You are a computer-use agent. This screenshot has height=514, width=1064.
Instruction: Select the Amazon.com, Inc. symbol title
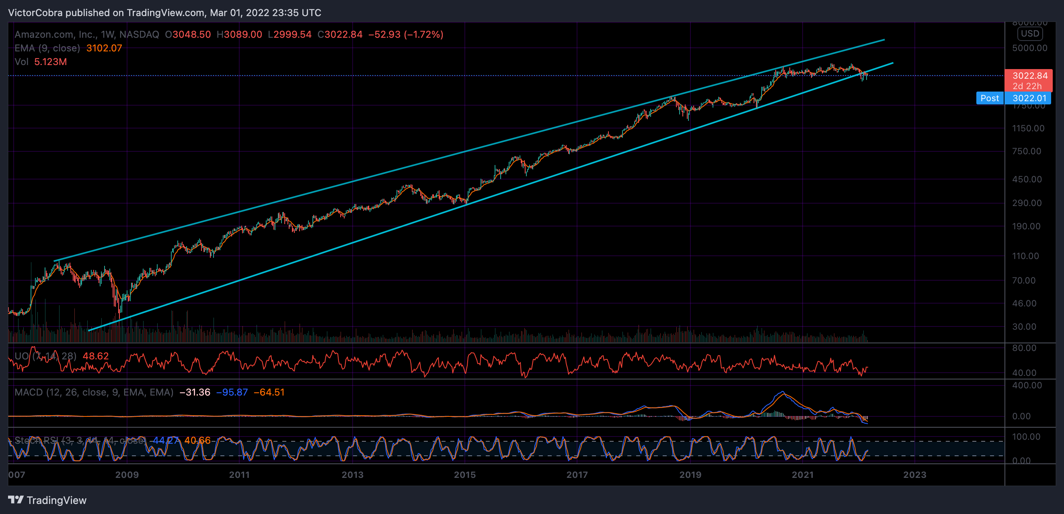click(87, 34)
